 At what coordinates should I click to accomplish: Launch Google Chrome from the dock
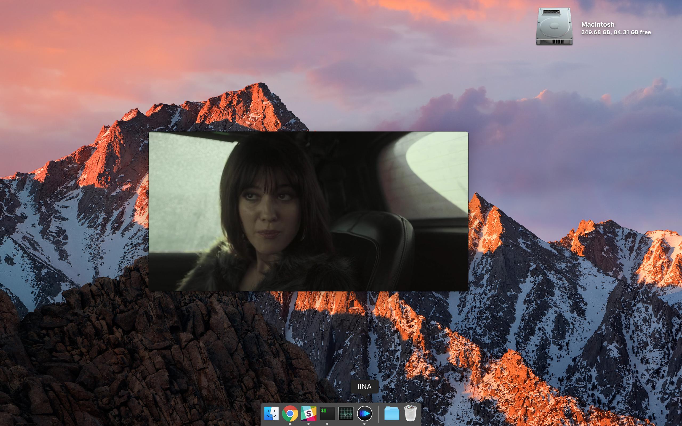tap(290, 413)
